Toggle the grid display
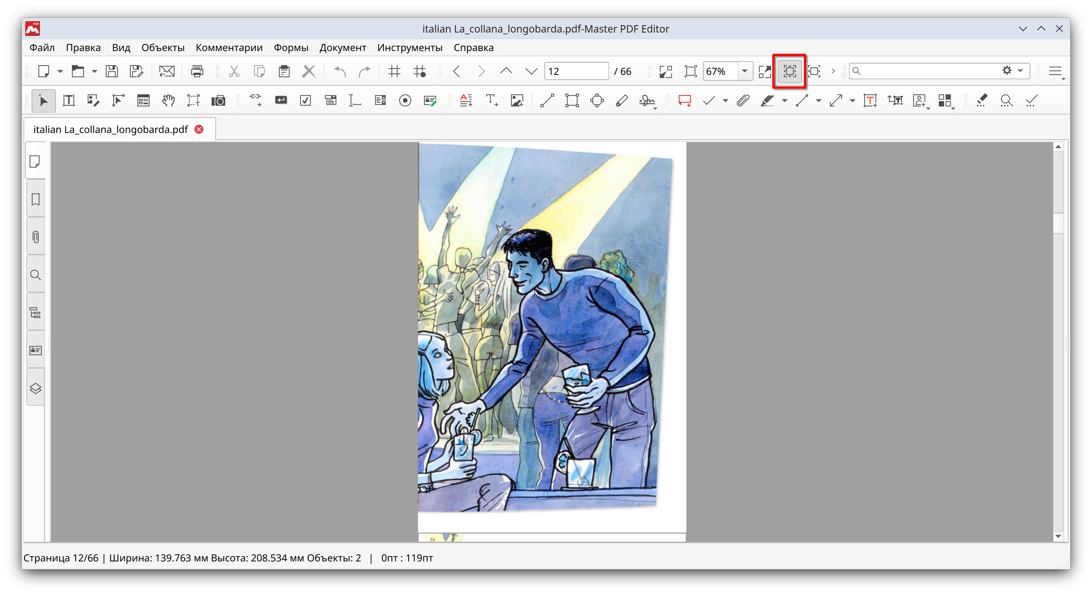The image size is (1092, 595). coord(394,71)
